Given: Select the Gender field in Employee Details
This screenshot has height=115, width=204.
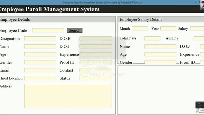Looking at the screenshot, I should 40,62.
